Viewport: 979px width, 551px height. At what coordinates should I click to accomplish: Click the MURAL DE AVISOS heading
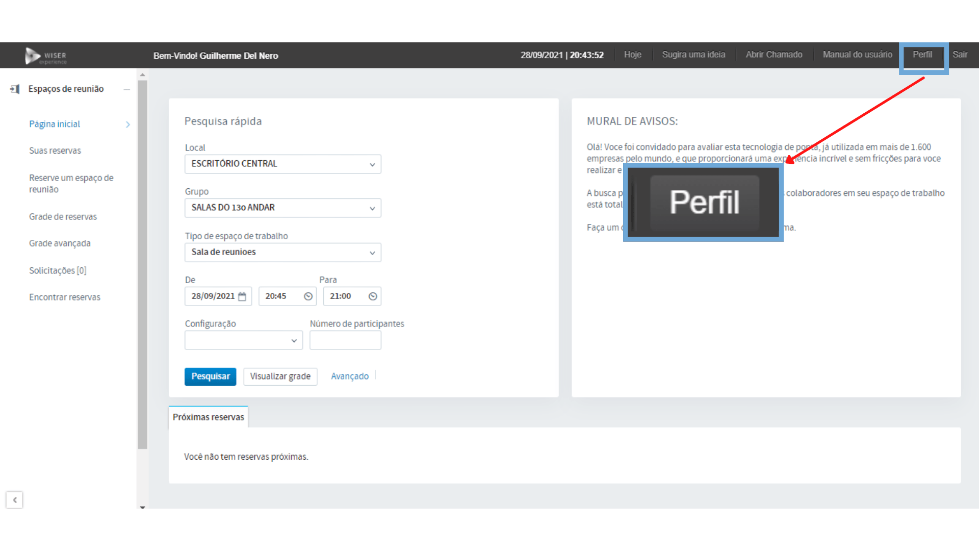pos(632,121)
